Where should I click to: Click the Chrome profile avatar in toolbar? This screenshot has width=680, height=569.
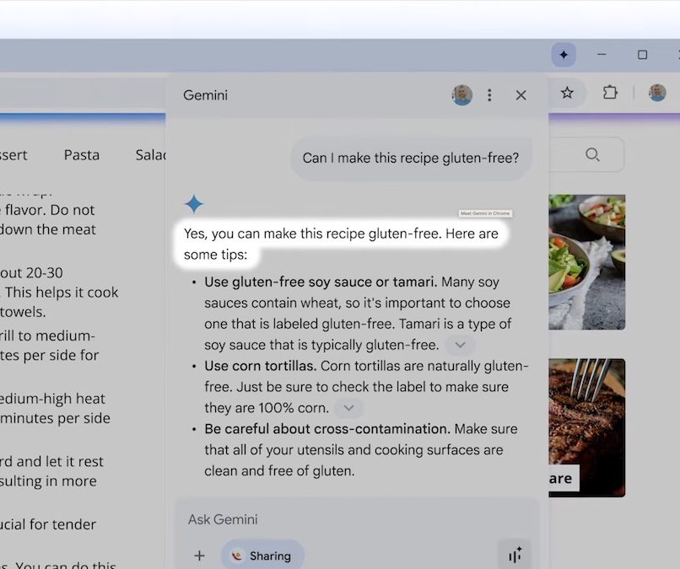click(657, 93)
